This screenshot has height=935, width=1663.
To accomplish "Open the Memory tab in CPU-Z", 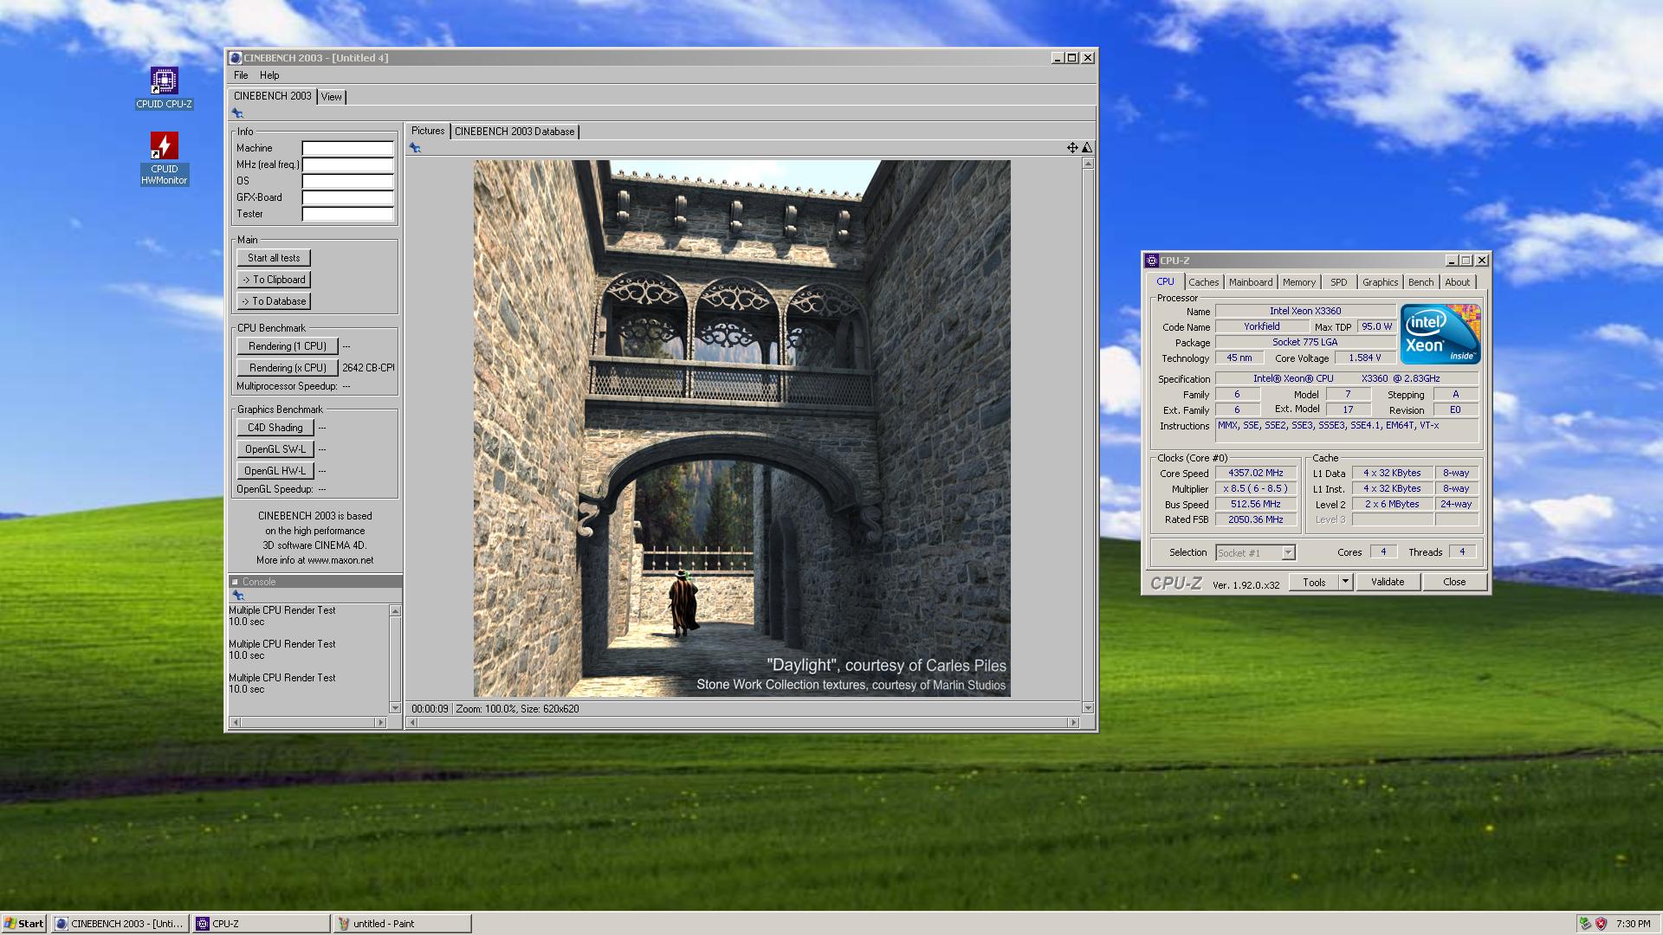I will [x=1299, y=282].
